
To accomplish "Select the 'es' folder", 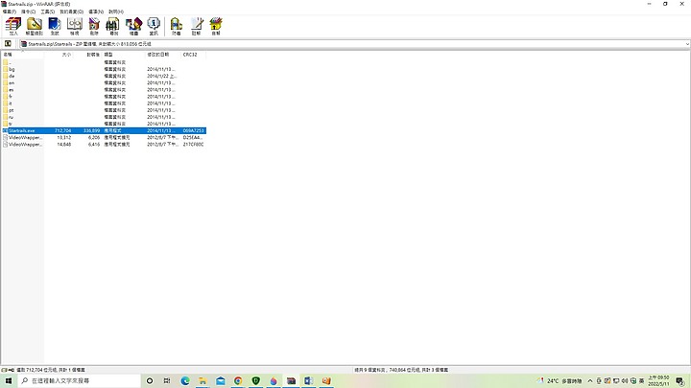I will [104, 90].
